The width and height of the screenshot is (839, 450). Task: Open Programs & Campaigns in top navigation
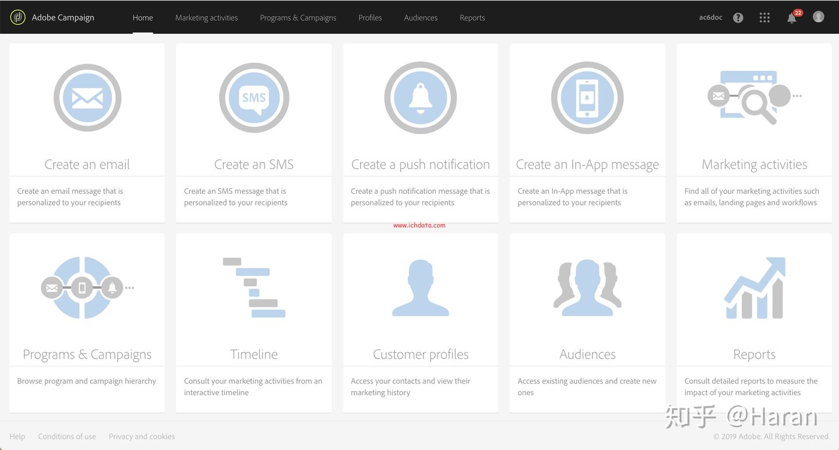(298, 17)
